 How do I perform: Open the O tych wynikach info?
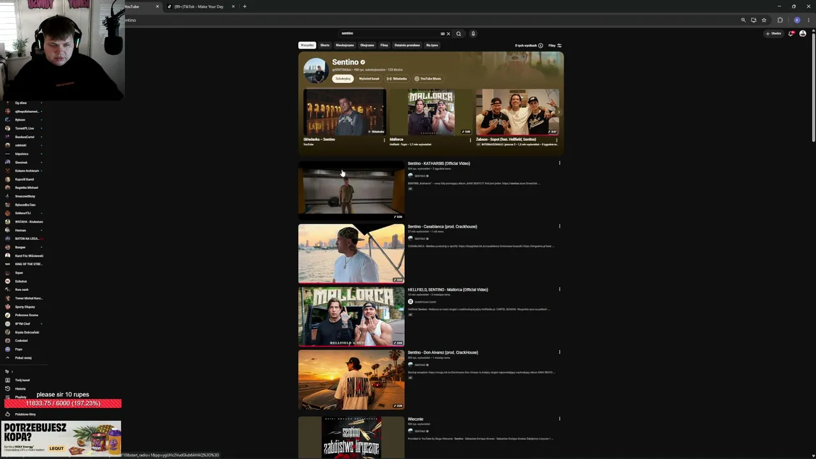[x=529, y=45]
